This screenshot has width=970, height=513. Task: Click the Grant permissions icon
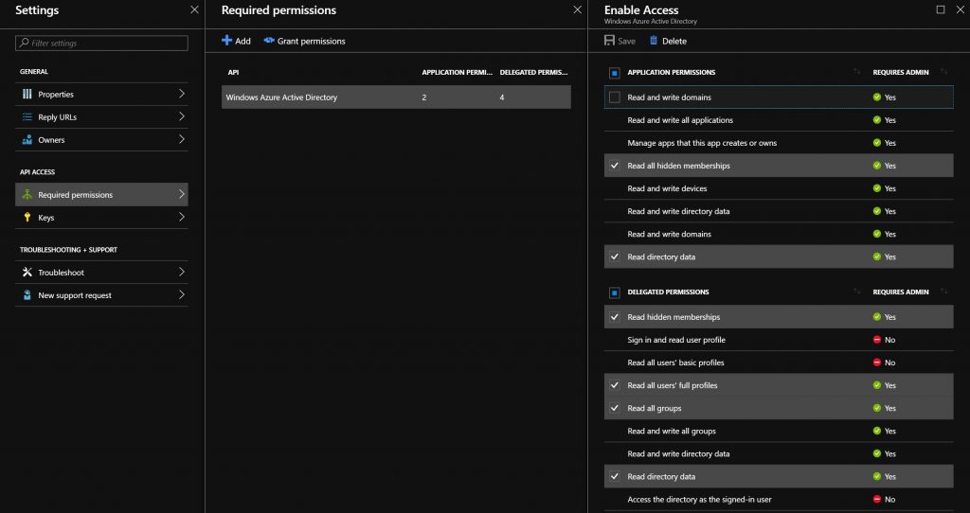pos(269,40)
